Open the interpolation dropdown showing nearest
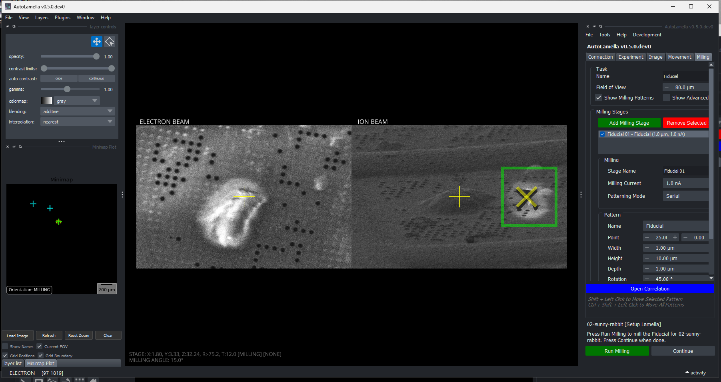721x382 pixels. 77,121
